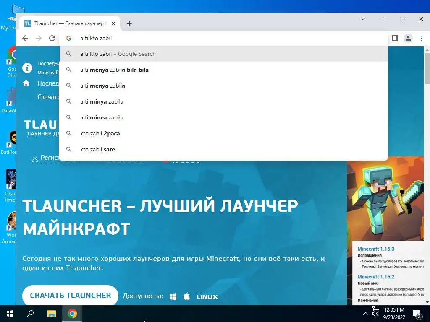Select the Worms Armageddon desktop shortcut
This screenshot has height=322, width=430.
tap(9, 228)
